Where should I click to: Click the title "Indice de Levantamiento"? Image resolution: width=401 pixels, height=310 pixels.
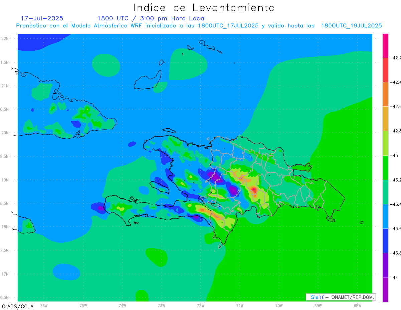[x=204, y=7]
